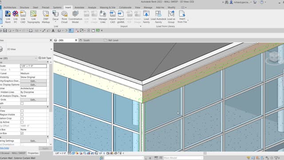Toggle the Crop Region Visible checkbox
This screenshot has height=160, width=284.
(x=22, y=115)
